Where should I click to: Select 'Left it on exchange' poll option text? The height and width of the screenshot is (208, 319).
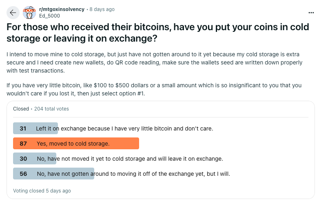click(x=124, y=128)
